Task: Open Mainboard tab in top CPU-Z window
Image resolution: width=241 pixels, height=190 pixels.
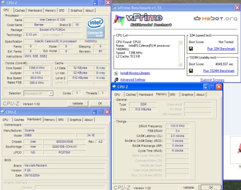Action: coord(35,11)
